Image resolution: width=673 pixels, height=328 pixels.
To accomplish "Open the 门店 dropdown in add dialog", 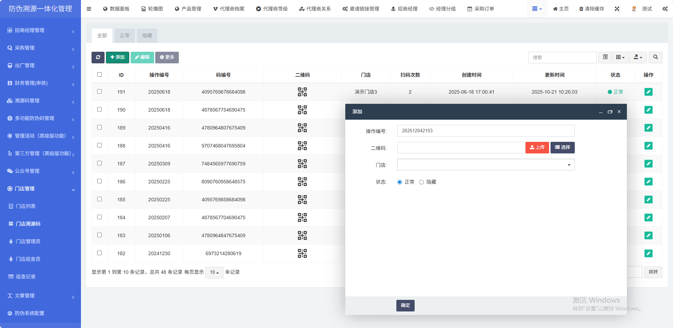I will pos(486,165).
